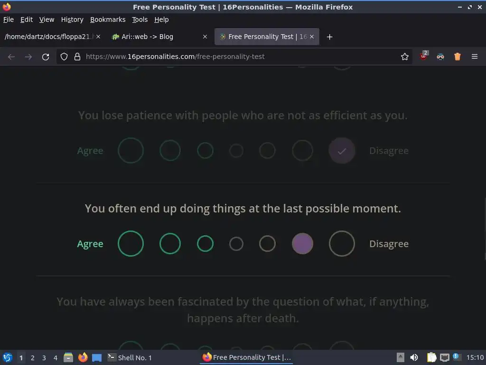The image size is (486, 365).
Task: Open the uBlock Origin extension icon
Action: [x=424, y=56]
